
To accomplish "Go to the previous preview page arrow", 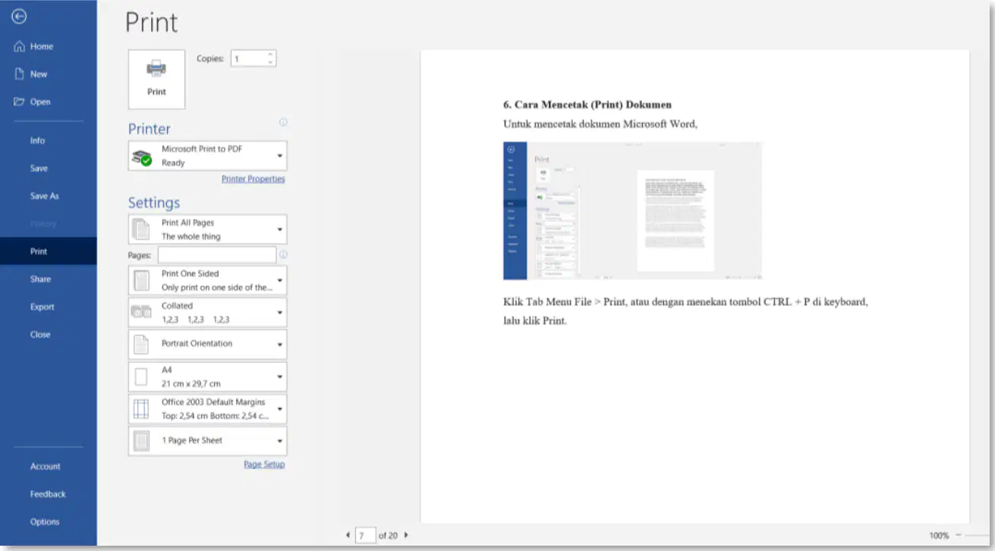I will pyautogui.click(x=348, y=535).
